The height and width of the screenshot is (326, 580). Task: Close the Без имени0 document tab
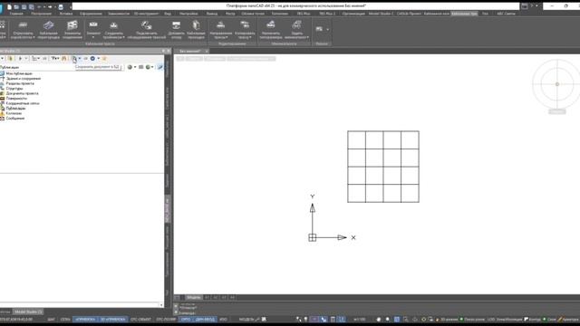tap(207, 51)
